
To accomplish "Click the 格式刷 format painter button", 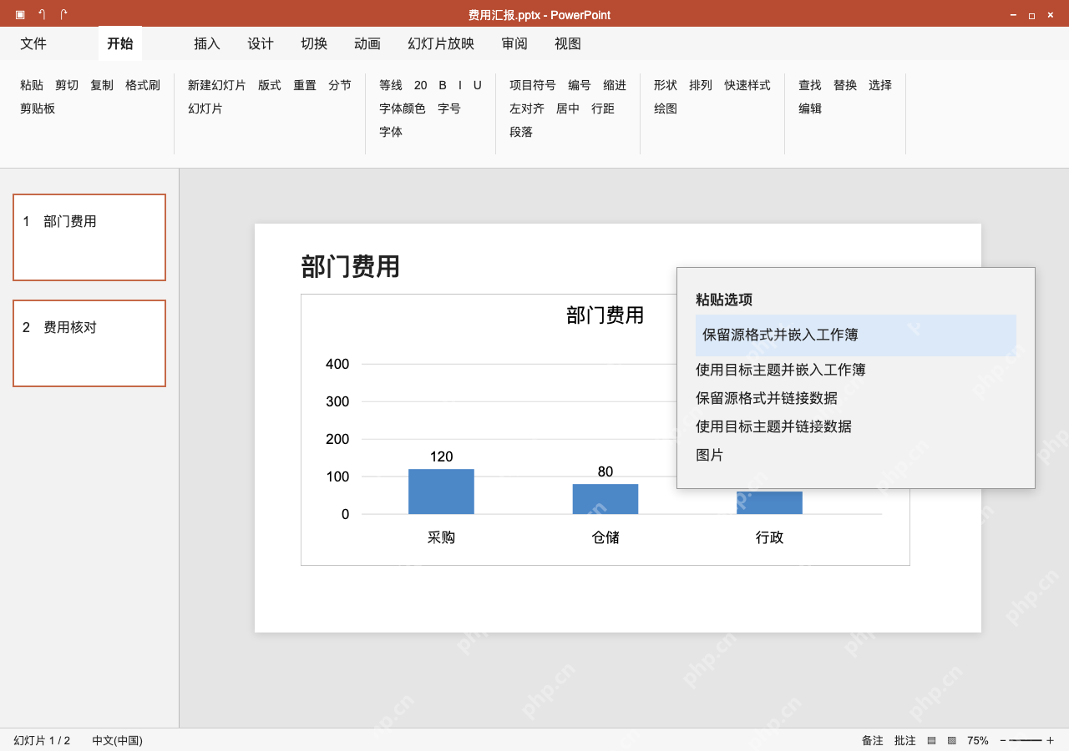I will (x=143, y=85).
